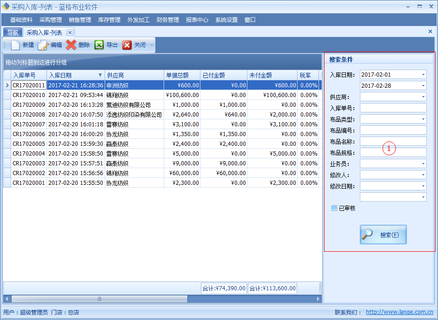438x320 pixels.
Task: Open the start date 2017-02-01 picker
Action: click(x=423, y=75)
